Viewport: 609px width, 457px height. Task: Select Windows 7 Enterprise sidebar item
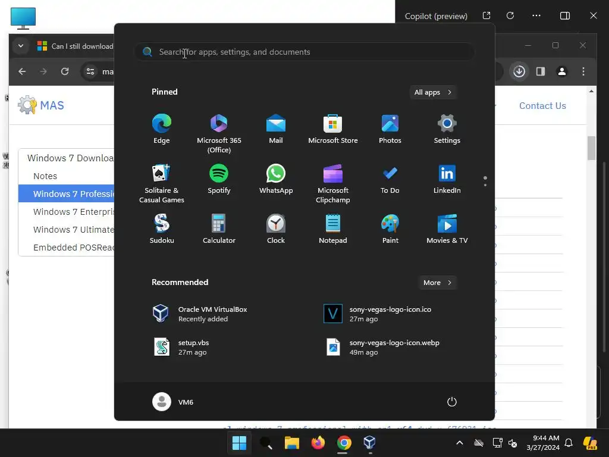(67, 211)
